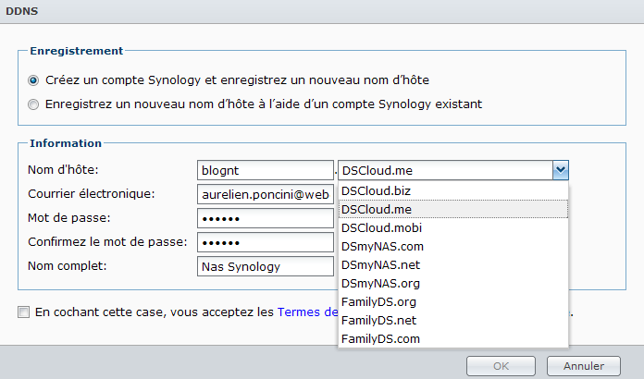The height and width of the screenshot is (379, 644).
Task: Click the DSCloud.me domain combo box field
Action: [444, 170]
